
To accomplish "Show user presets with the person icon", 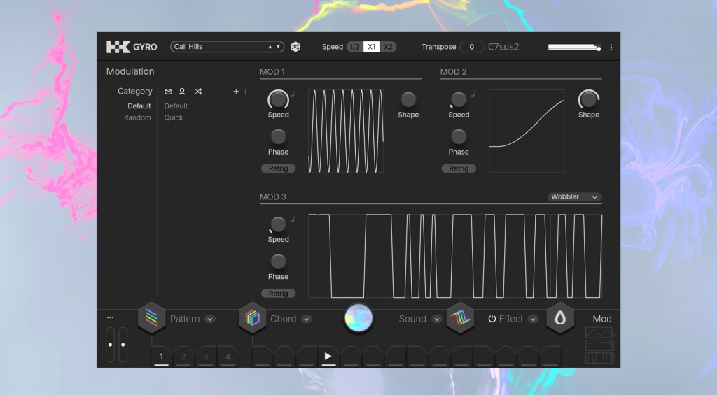I will (x=182, y=92).
